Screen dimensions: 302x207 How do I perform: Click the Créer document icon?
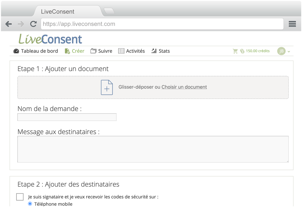67,51
